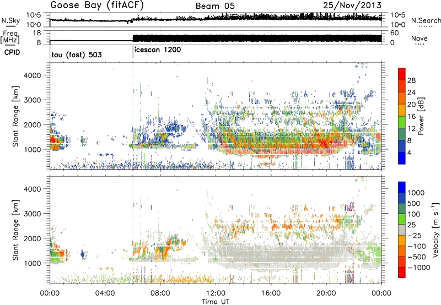Click the "20:00" time axis label

tap(326, 293)
